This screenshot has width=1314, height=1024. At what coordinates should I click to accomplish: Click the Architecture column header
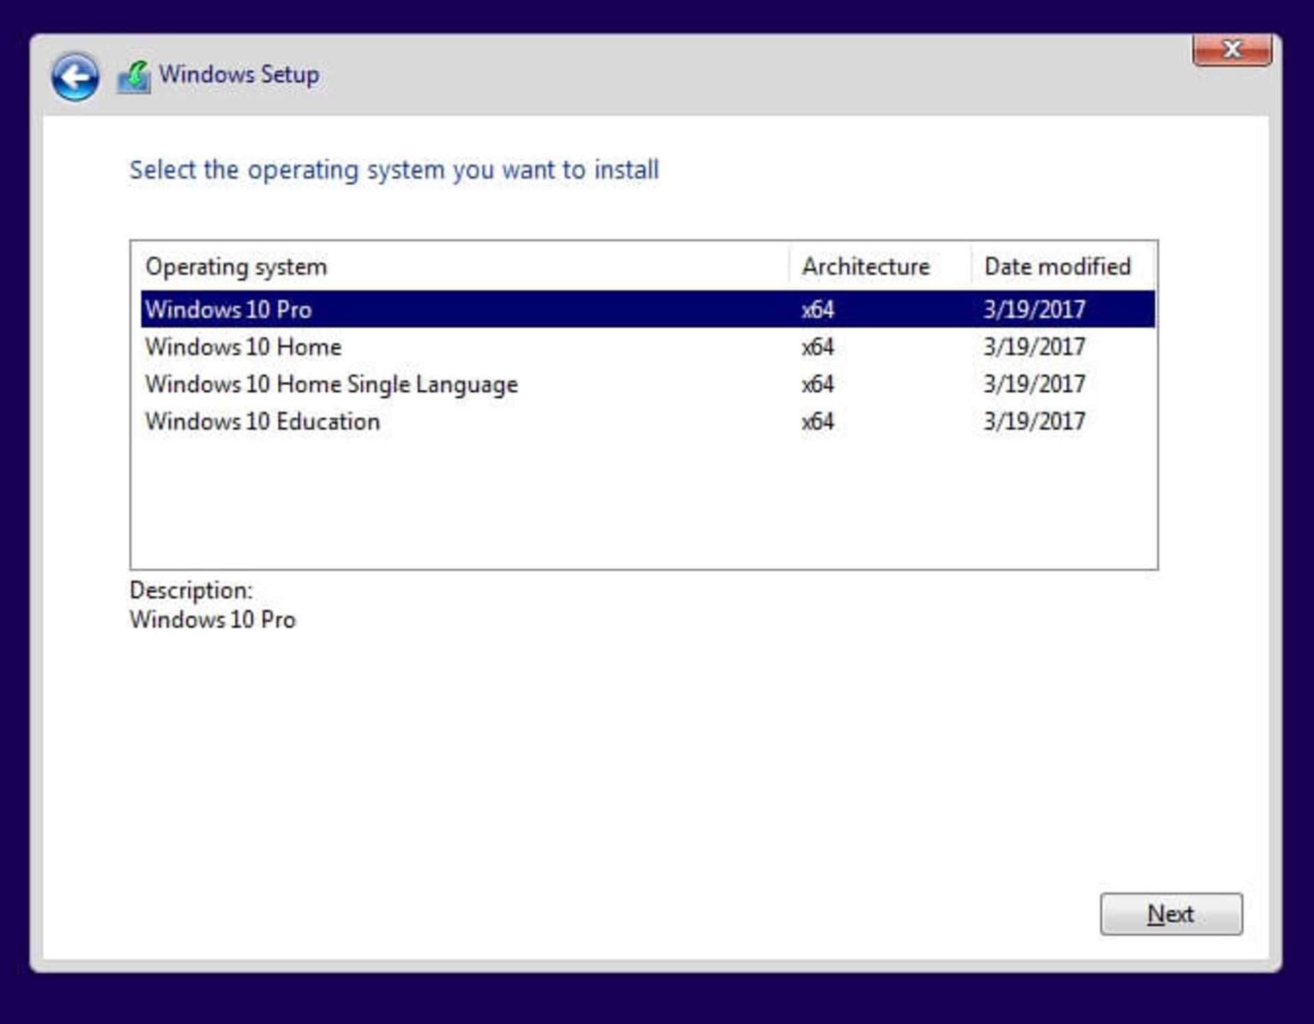[x=880, y=266]
